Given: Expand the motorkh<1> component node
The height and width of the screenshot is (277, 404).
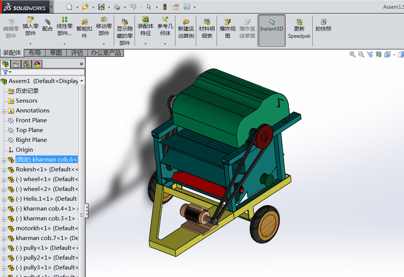Looking at the screenshot, I should tap(4, 229).
